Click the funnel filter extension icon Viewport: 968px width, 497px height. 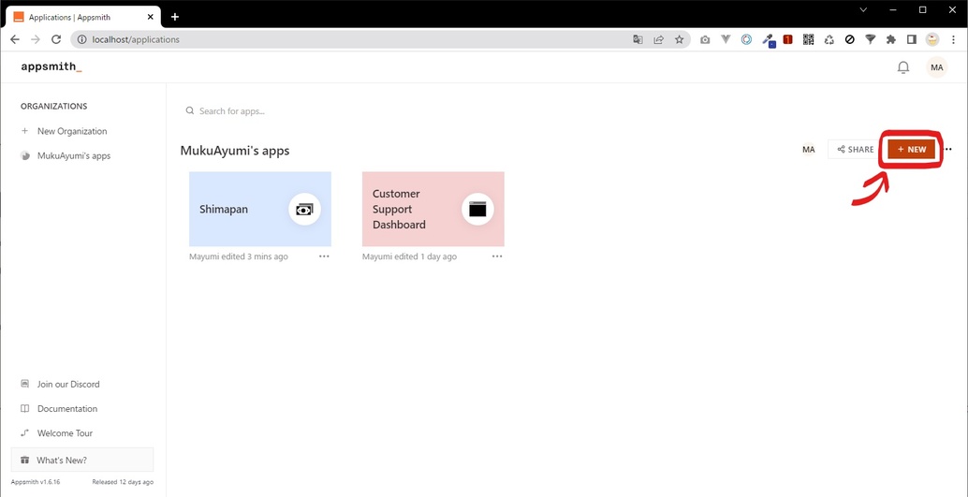[x=871, y=39]
